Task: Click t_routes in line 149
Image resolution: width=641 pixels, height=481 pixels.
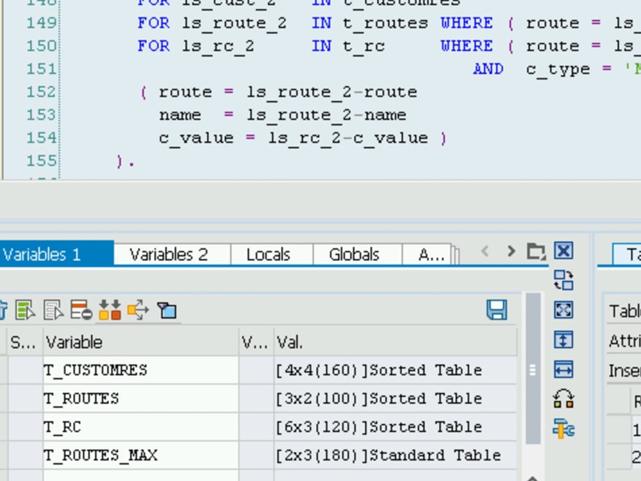Action: pyautogui.click(x=385, y=23)
